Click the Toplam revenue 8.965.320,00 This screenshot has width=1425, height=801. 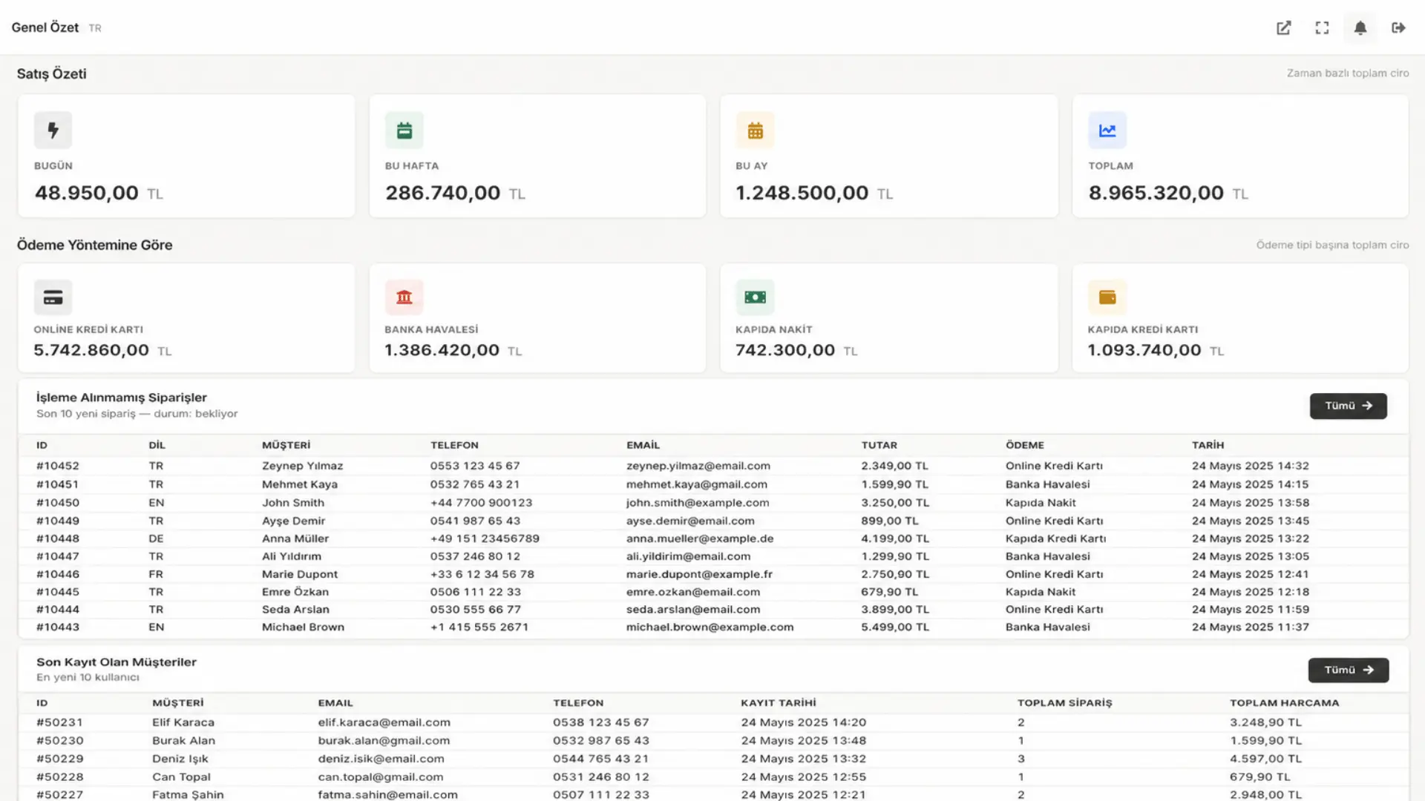click(x=1156, y=193)
